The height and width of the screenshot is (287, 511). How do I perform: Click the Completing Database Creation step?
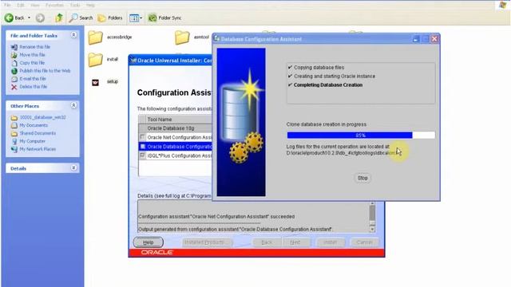[328, 85]
